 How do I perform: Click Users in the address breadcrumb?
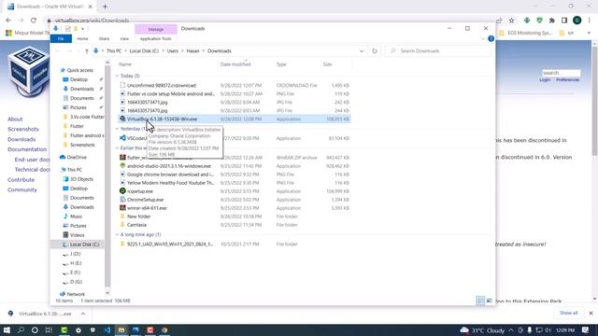(x=172, y=51)
